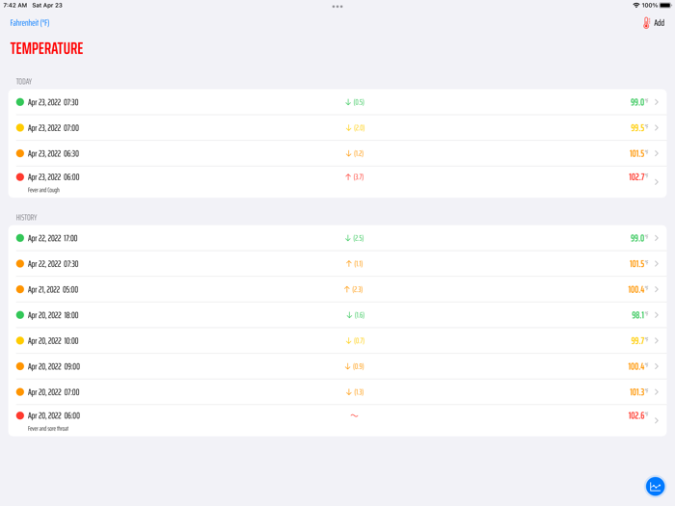
Task: Expand the 101.3 entry chevron
Action: pos(657,392)
